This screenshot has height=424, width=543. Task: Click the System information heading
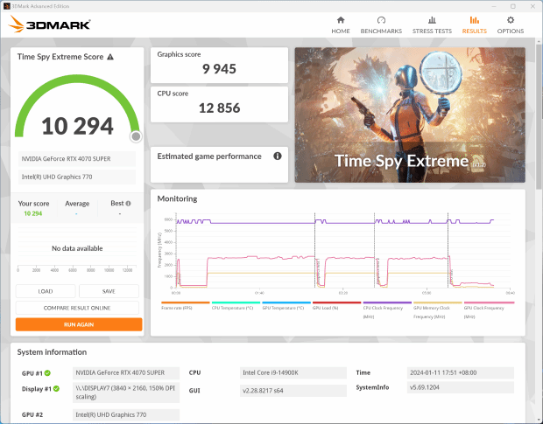tap(52, 352)
